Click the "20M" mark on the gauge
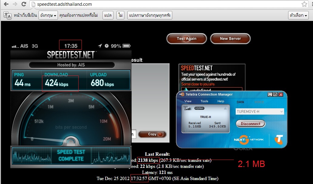313x184 pixels. pos(107,139)
